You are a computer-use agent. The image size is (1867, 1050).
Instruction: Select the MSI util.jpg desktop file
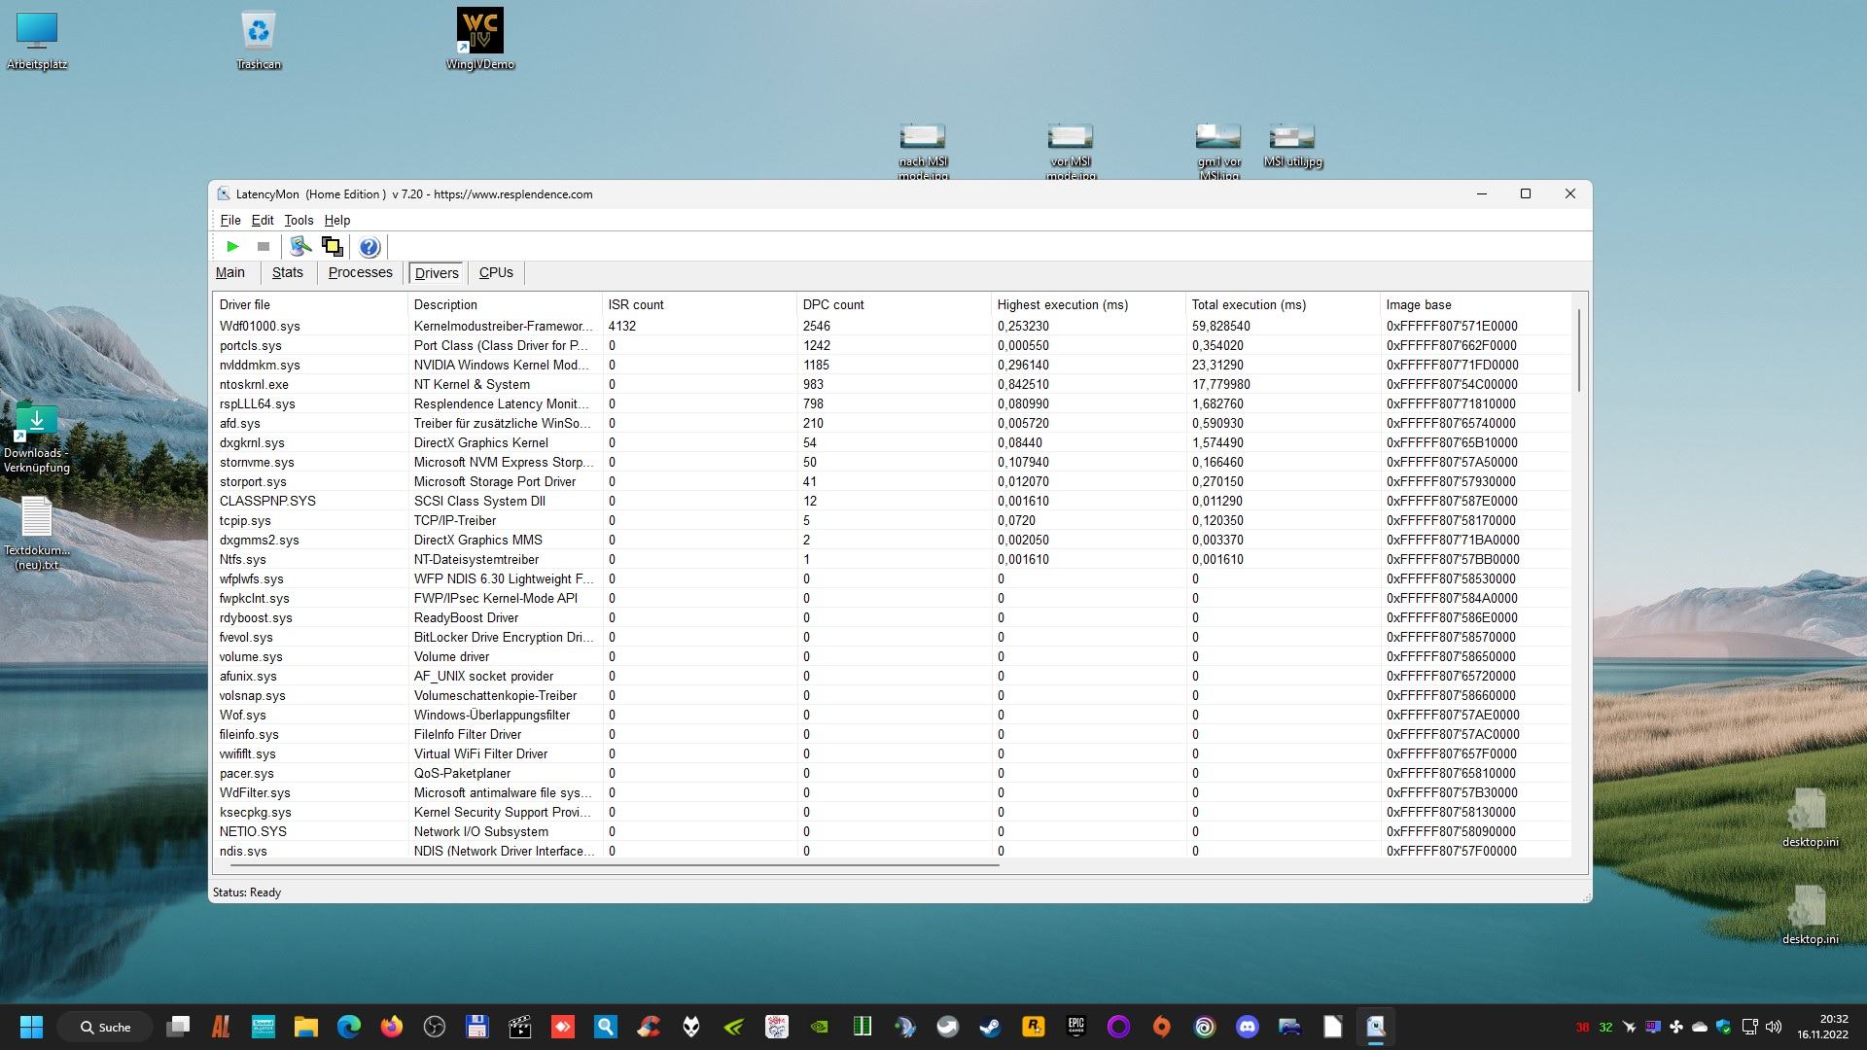click(1292, 146)
